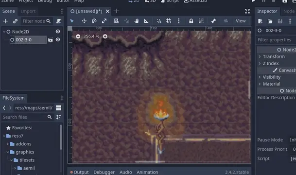The width and height of the screenshot is (296, 175).
Task: Create new resource in Inspector toolbar
Action: 260,21
